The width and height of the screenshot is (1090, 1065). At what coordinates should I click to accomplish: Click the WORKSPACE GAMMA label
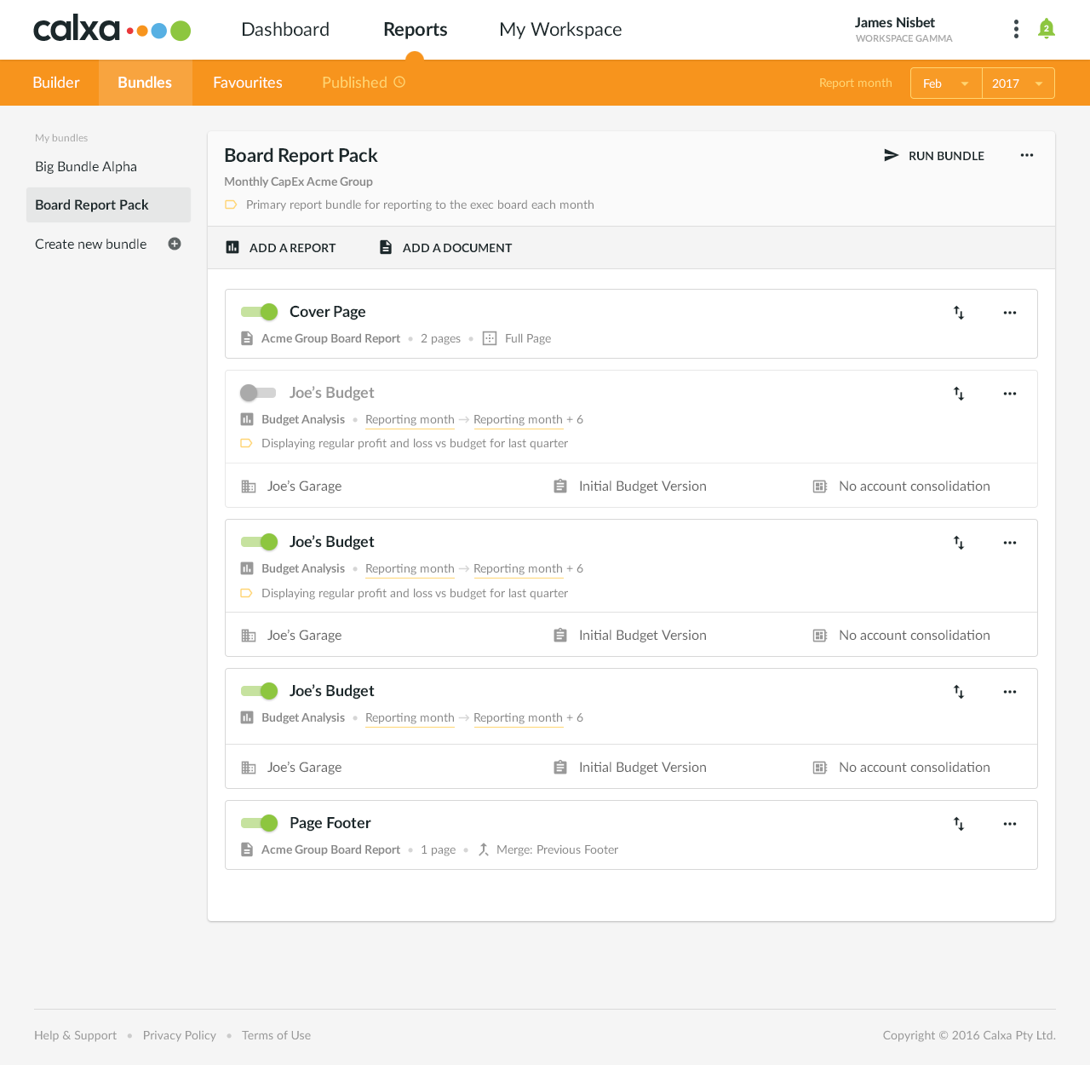click(x=904, y=38)
